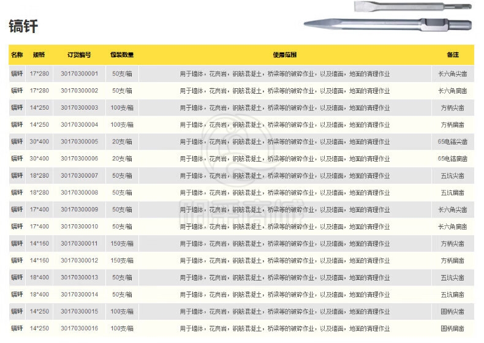This screenshot has height=343, width=484.
Task: Select the 圆柄扁凿 remark cell
Action: point(453,329)
